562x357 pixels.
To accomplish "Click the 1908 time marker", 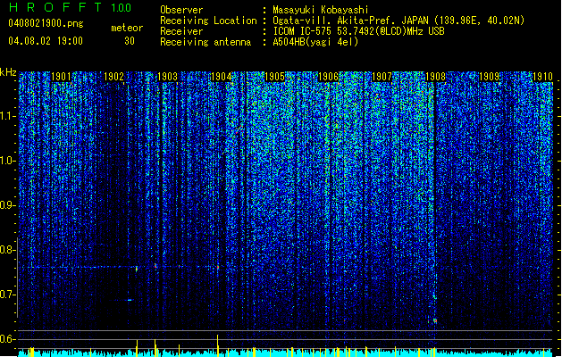I will [435, 77].
